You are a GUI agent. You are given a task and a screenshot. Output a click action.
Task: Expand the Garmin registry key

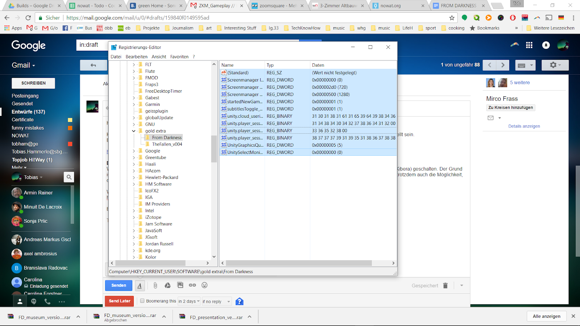134,104
